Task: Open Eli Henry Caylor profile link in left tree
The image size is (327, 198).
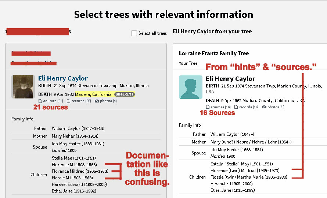Action: [63, 78]
